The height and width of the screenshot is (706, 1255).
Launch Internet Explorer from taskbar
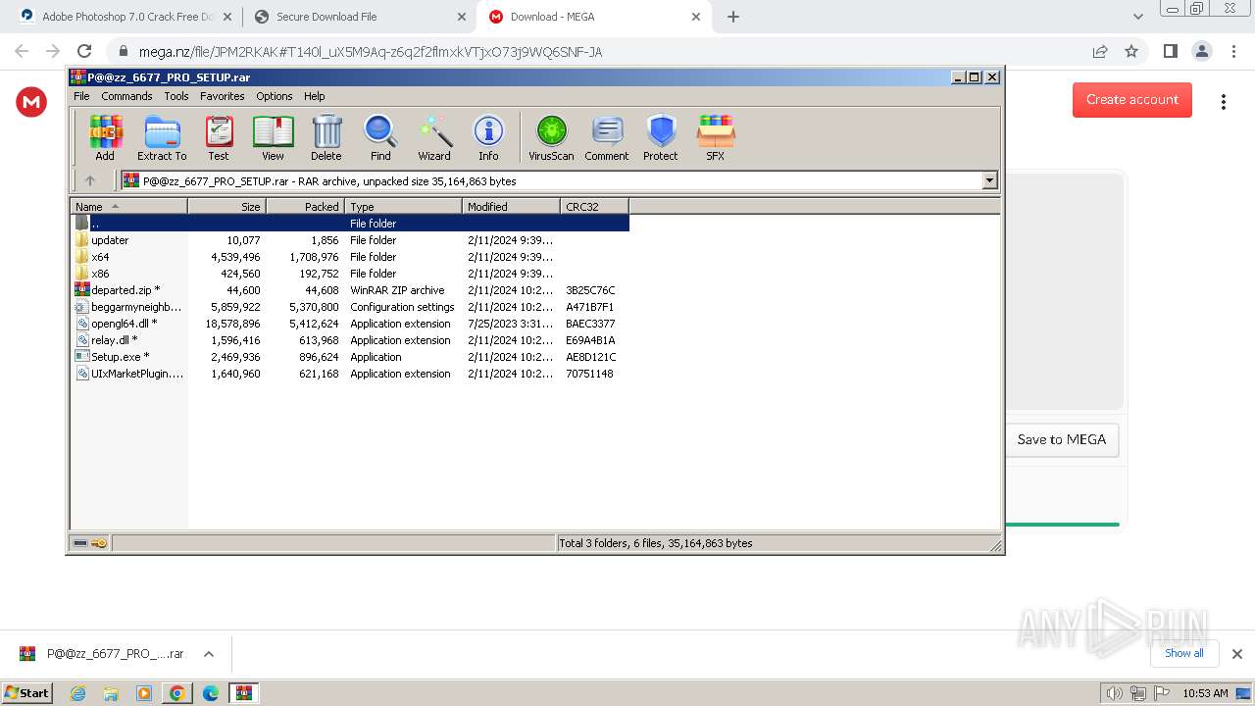[77, 693]
